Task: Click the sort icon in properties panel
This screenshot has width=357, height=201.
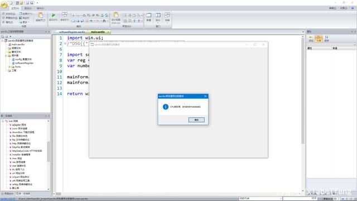Action: (326, 39)
